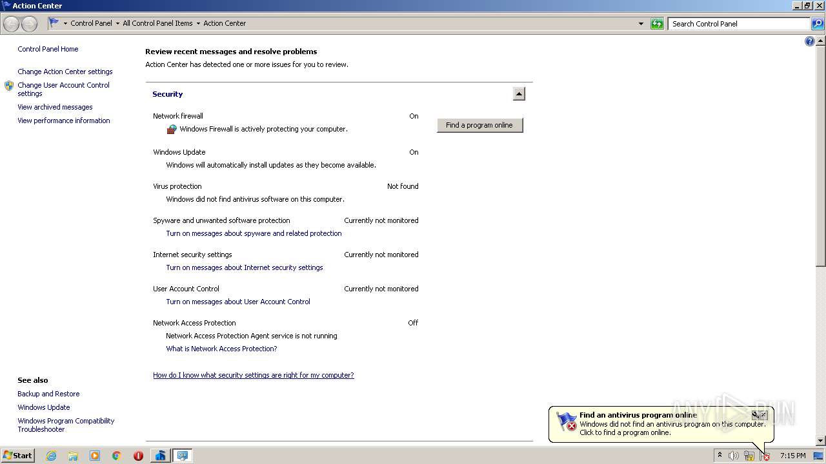This screenshot has height=464, width=826.
Task: Click the Windows Firewall status icon
Action: (x=172, y=129)
